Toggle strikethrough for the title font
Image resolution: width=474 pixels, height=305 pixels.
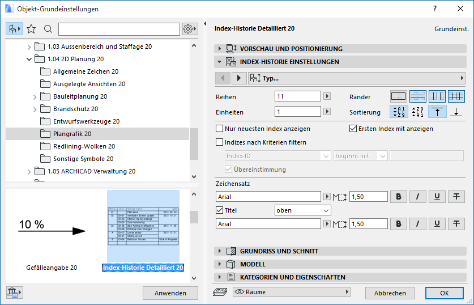pyautogui.click(x=456, y=224)
